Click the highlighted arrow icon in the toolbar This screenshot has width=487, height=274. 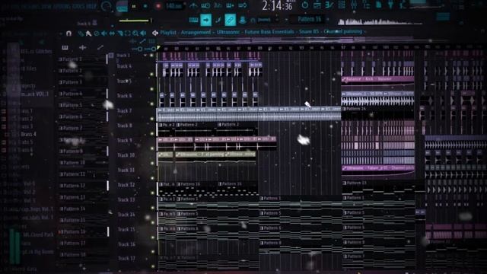coord(205,20)
